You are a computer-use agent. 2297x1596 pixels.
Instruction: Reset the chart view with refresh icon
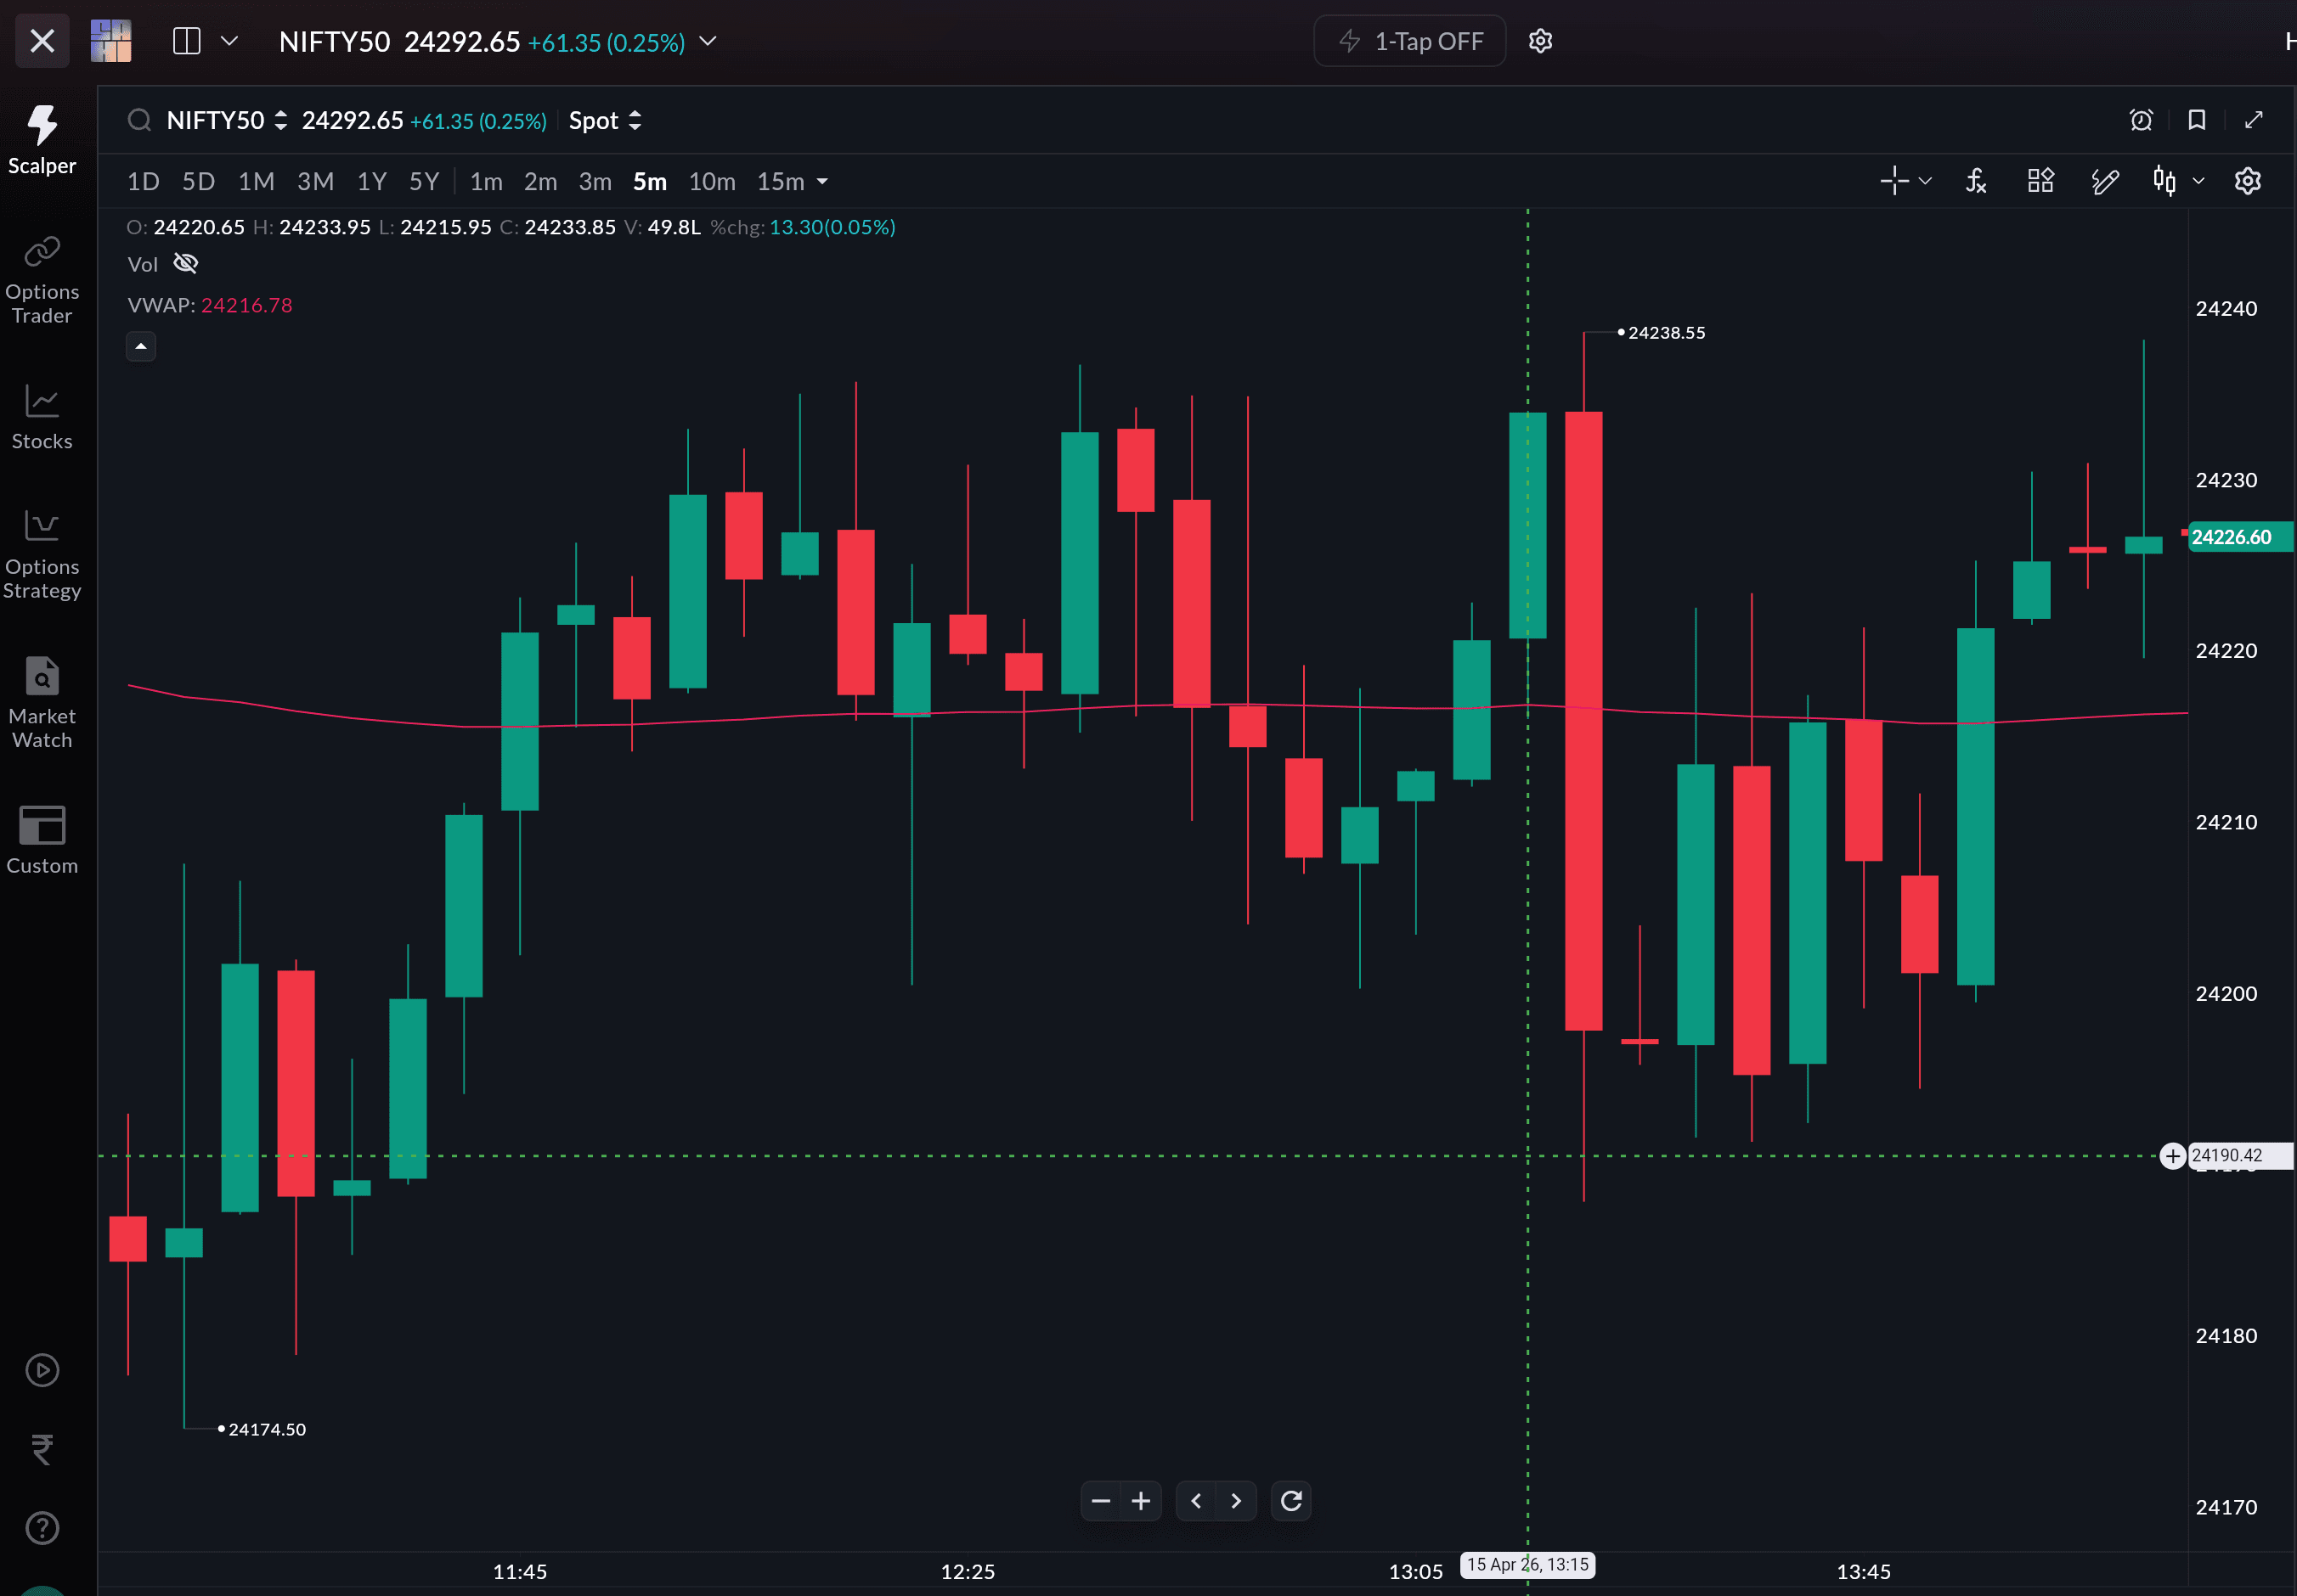[x=1291, y=1501]
